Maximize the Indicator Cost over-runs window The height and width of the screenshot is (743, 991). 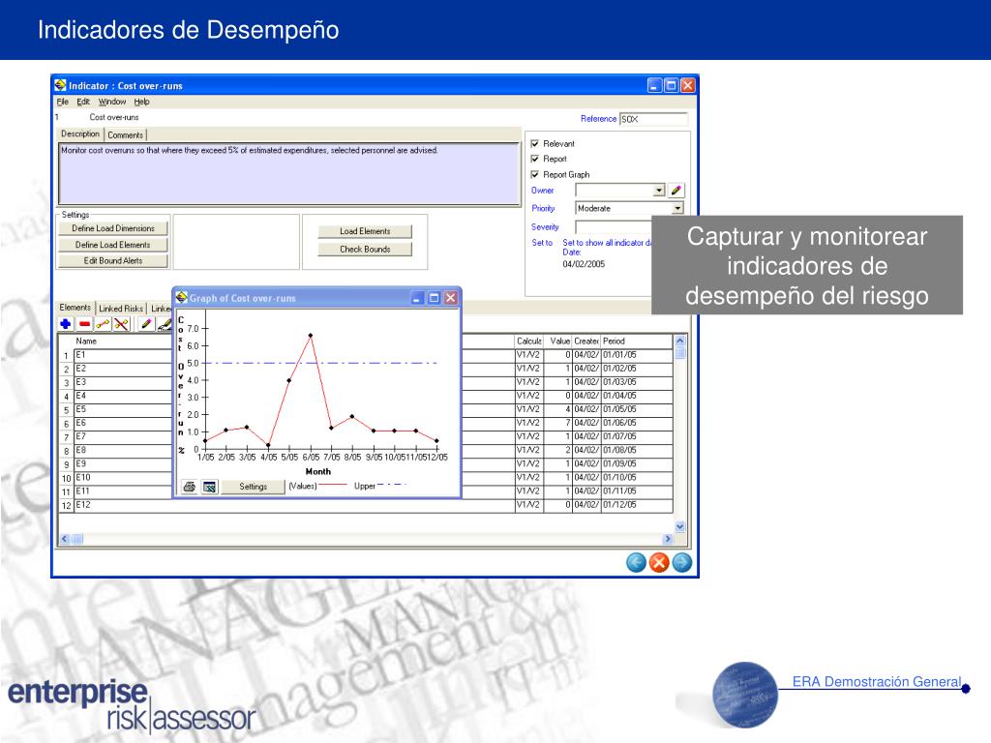click(672, 85)
